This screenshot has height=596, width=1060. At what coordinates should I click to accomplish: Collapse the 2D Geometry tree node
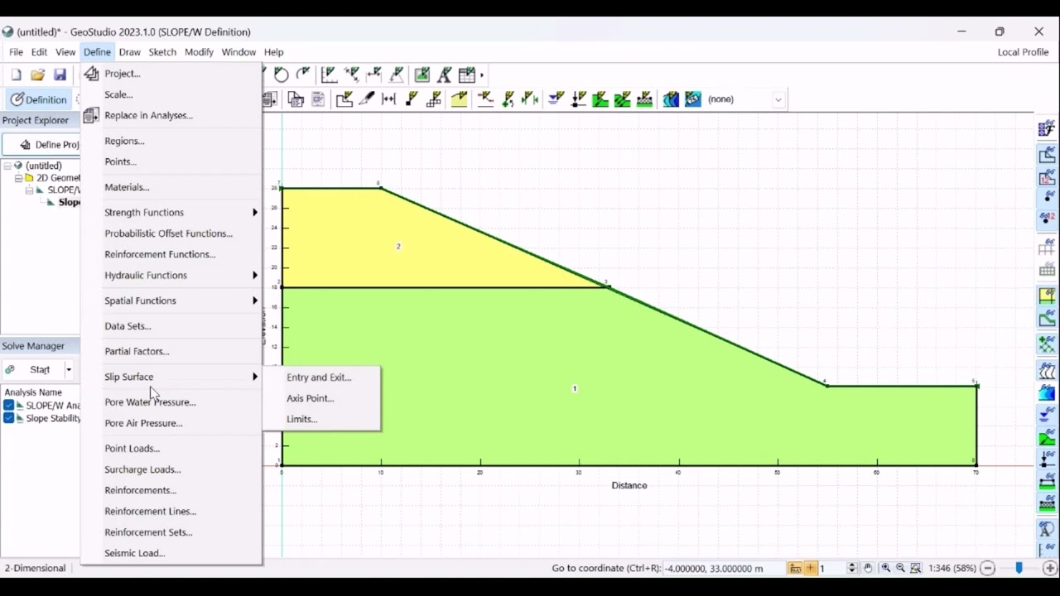(x=18, y=178)
